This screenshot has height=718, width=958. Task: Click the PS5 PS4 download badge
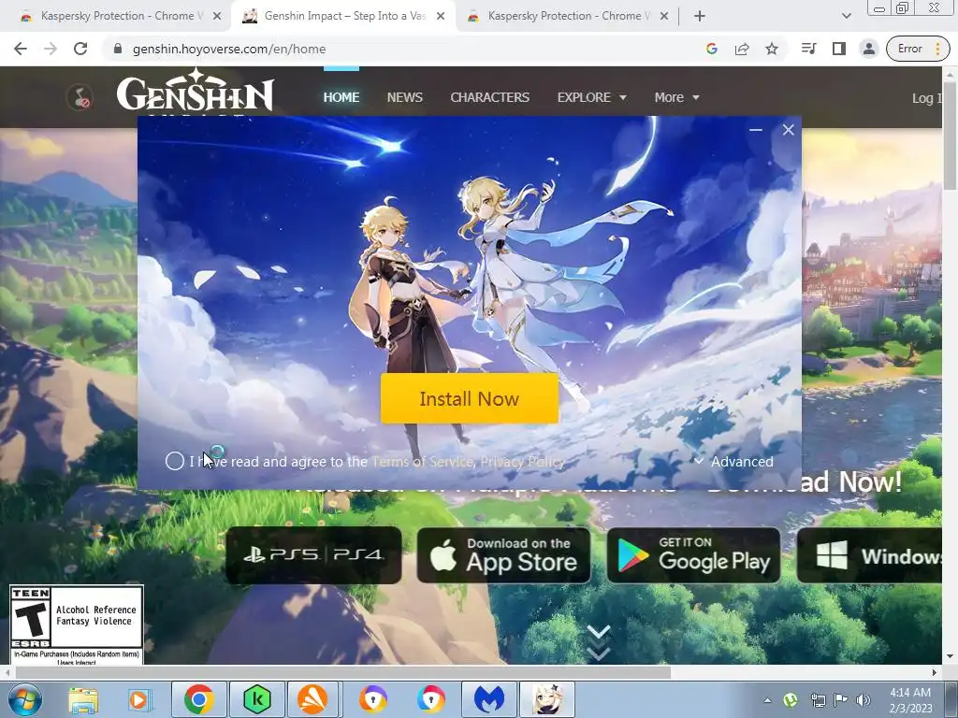(313, 555)
